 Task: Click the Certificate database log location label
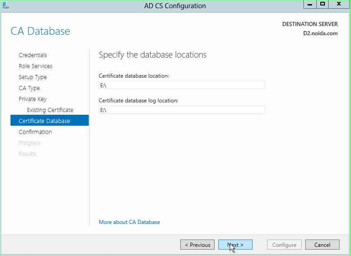click(x=138, y=101)
